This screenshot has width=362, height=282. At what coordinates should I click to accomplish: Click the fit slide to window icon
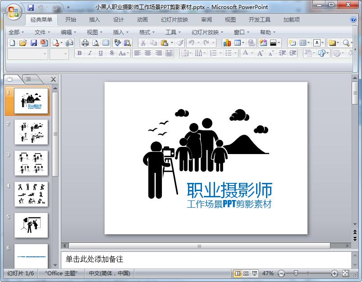(346, 273)
